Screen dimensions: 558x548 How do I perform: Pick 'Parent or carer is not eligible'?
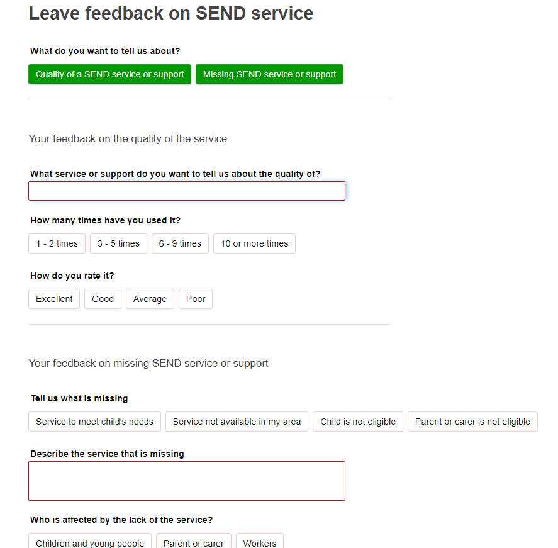click(472, 422)
